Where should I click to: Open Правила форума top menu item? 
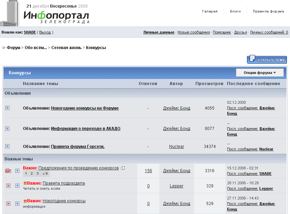pyautogui.click(x=268, y=11)
